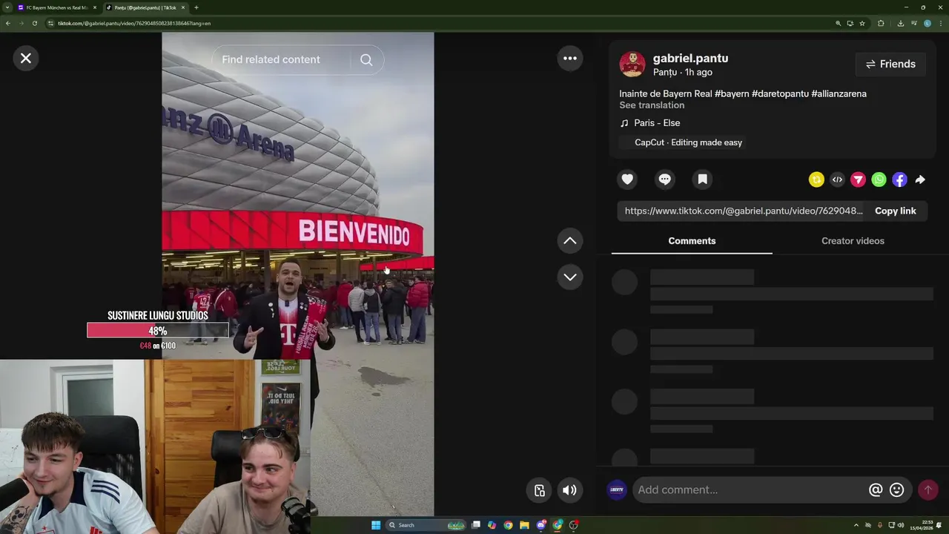Click the search magnifier in Find related content
The width and height of the screenshot is (949, 534).
(366, 60)
